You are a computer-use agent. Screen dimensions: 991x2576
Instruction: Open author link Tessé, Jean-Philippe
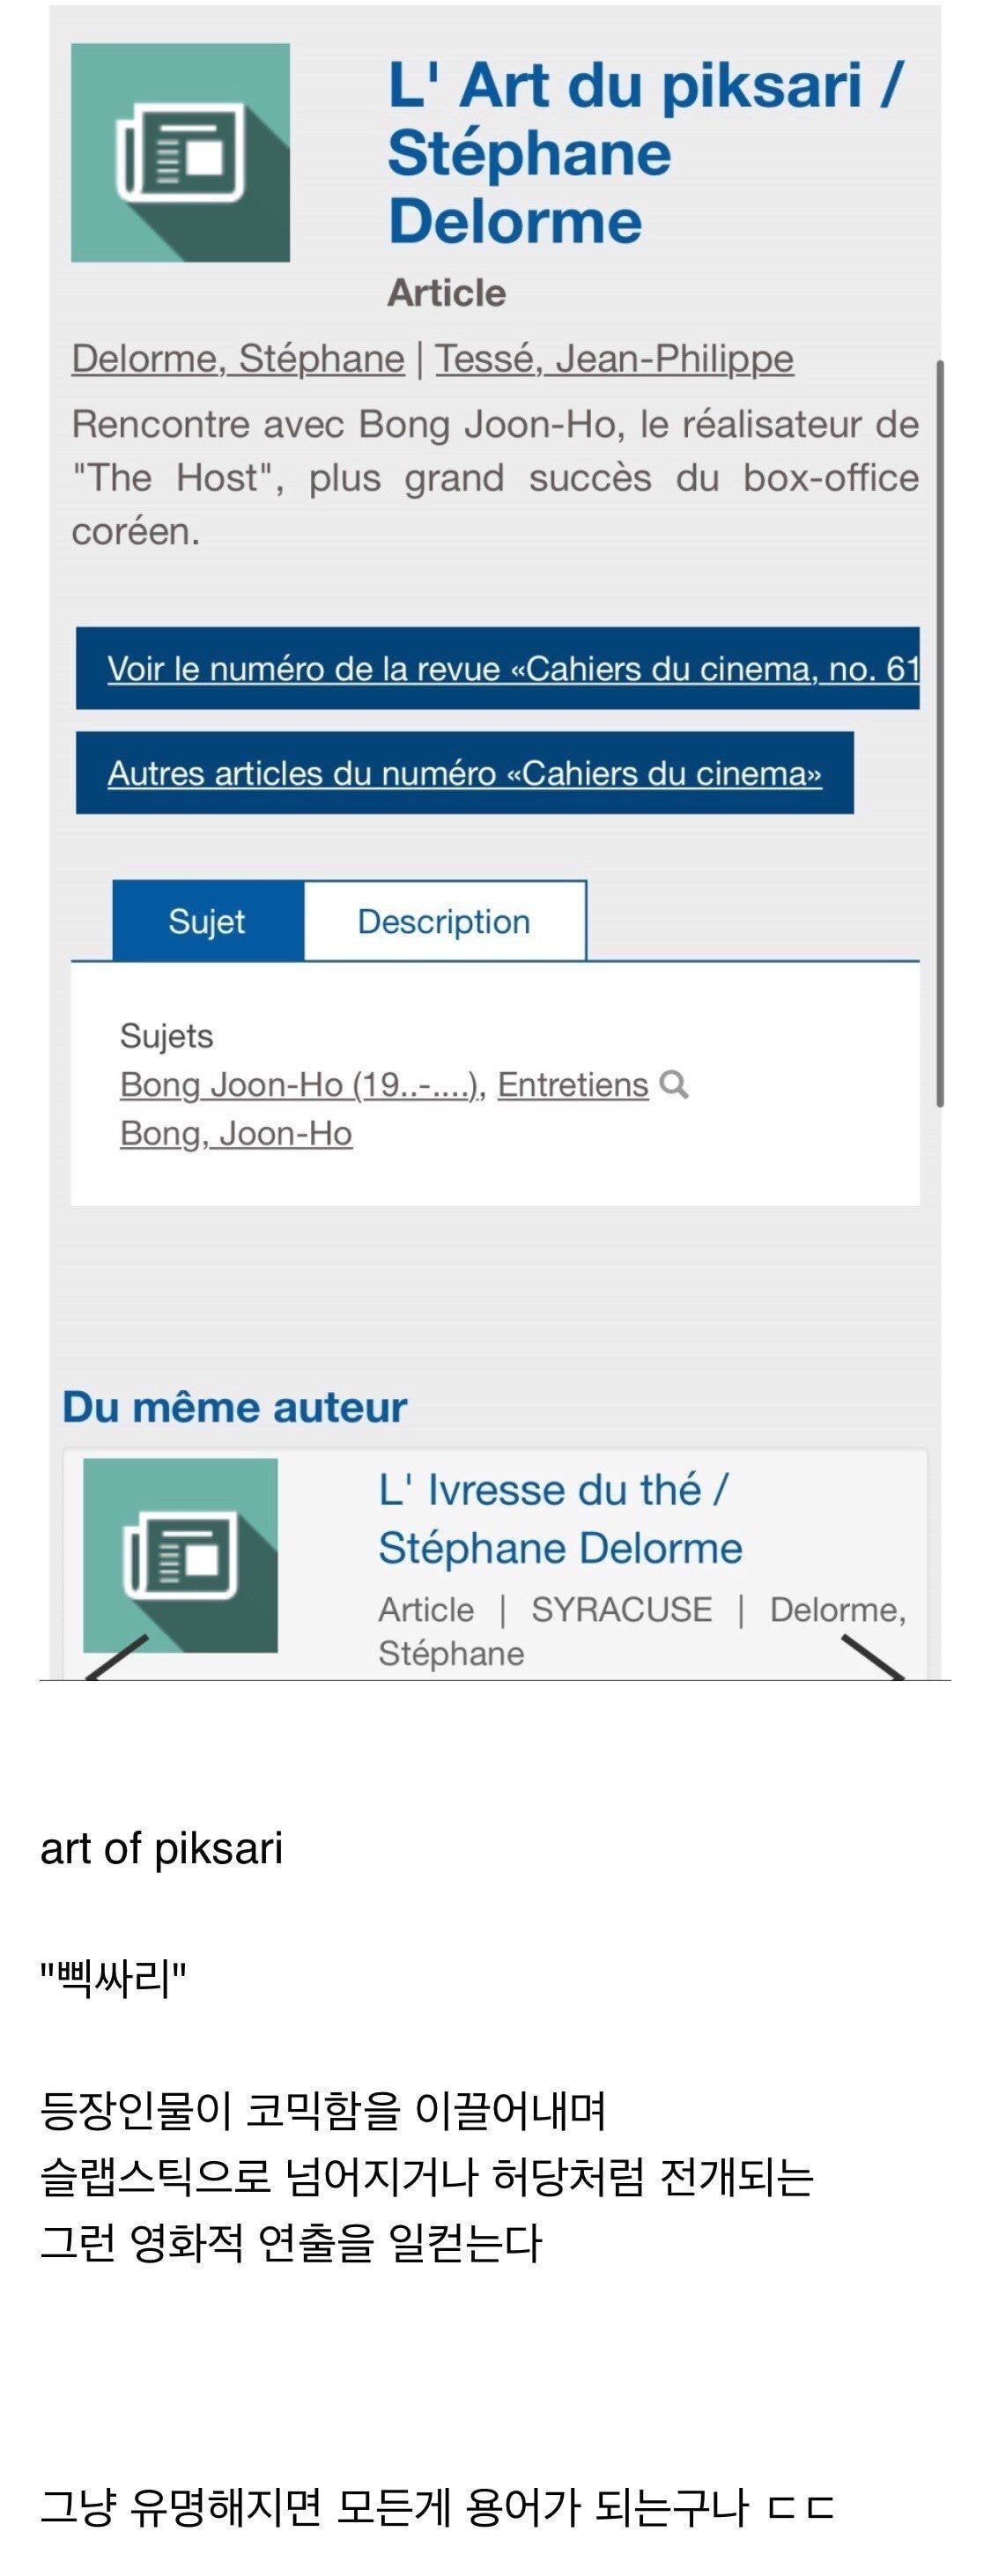pyautogui.click(x=614, y=358)
